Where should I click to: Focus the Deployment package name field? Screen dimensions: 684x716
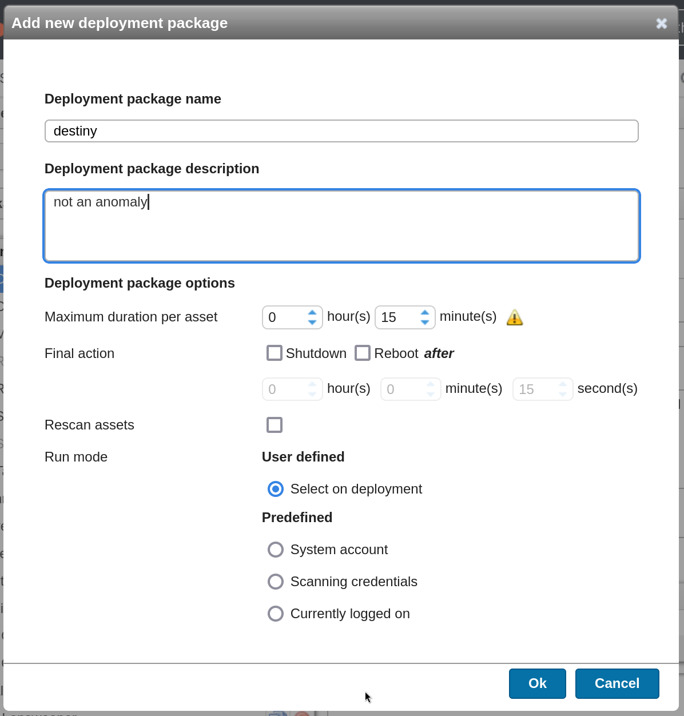pyautogui.click(x=341, y=131)
